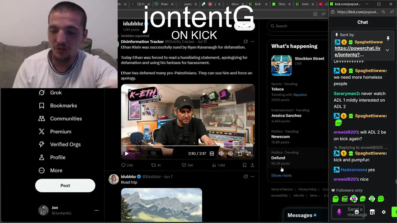Click the white Post button
Viewport: 397px width, 223px height.
click(x=65, y=186)
